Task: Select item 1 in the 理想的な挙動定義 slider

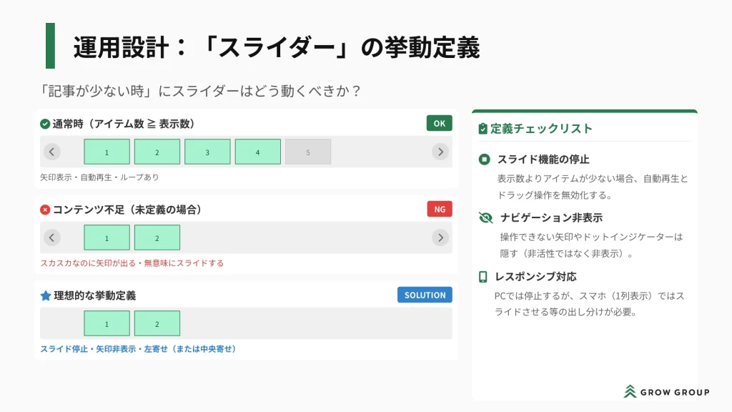Action: (x=107, y=323)
